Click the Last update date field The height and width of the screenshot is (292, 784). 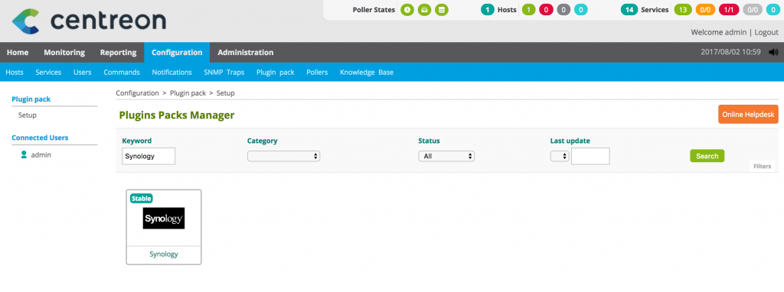pos(590,156)
